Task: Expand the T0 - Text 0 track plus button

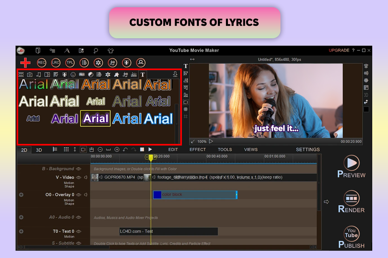Action: coord(21,231)
